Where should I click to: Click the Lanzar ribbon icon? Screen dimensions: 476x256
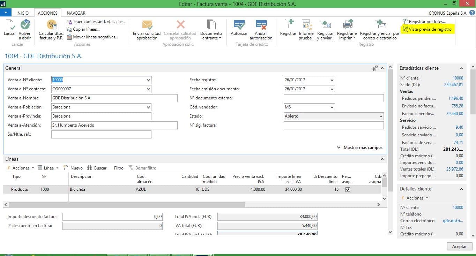coord(10,25)
